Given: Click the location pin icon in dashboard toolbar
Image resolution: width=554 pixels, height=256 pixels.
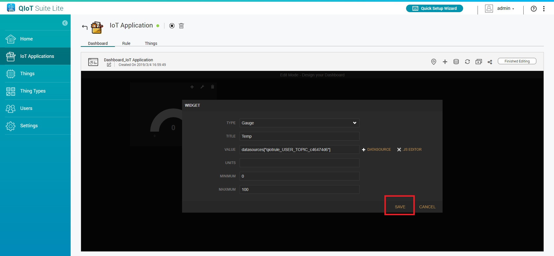Looking at the screenshot, I should click(434, 62).
